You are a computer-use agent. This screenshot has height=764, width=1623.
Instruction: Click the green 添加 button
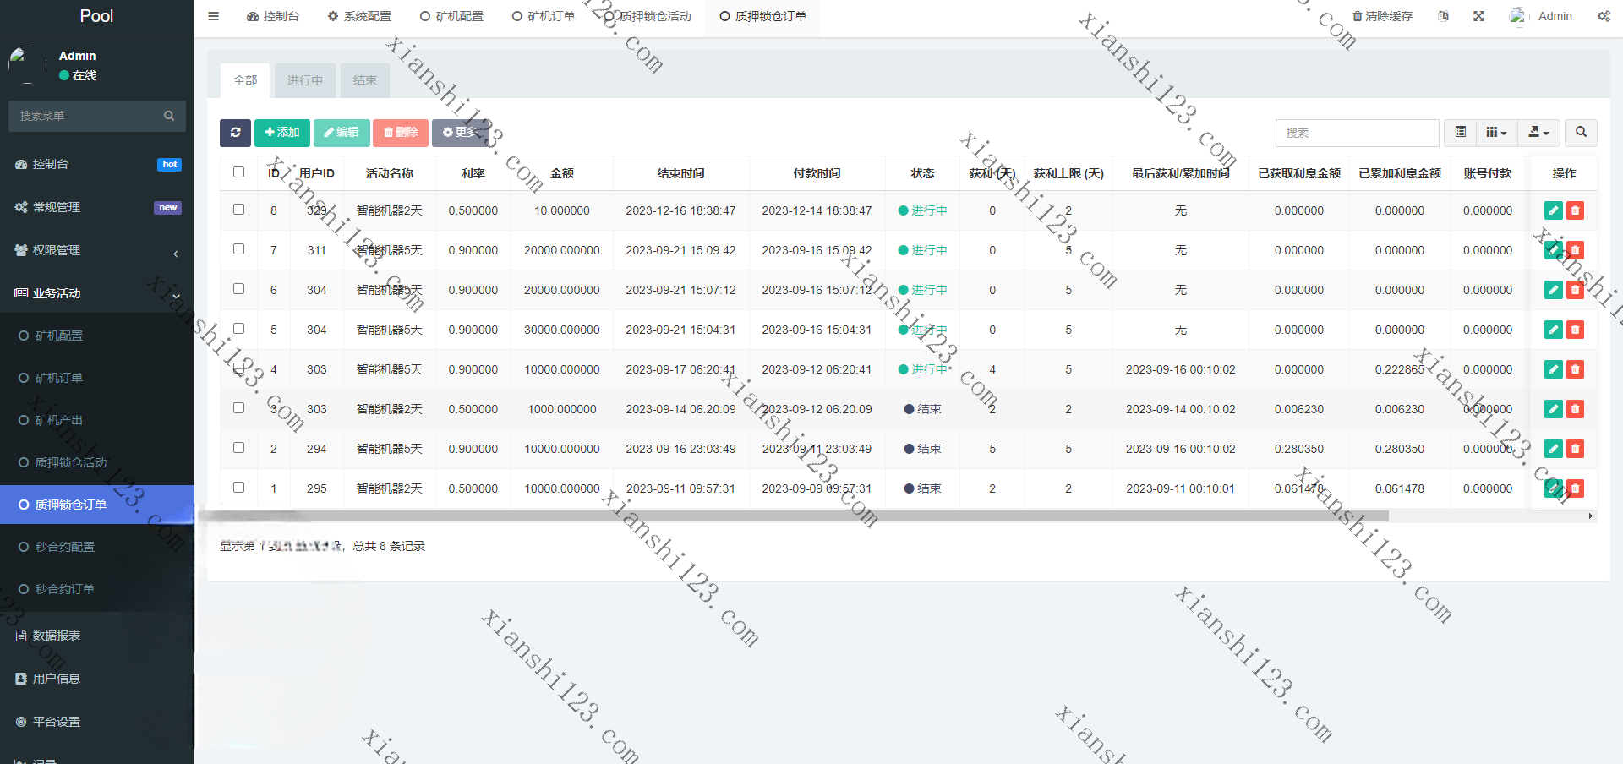(x=282, y=133)
